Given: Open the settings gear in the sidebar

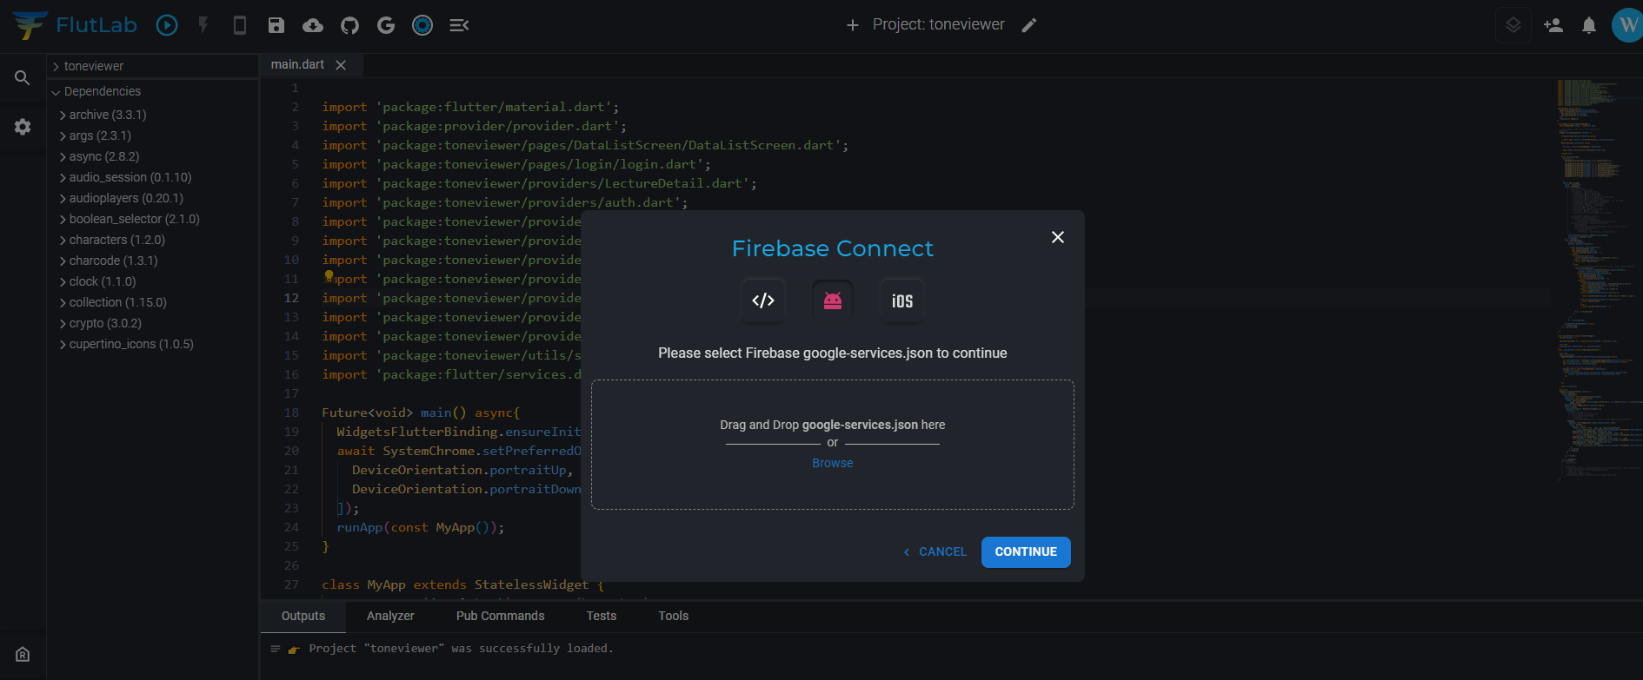Looking at the screenshot, I should pos(23,127).
